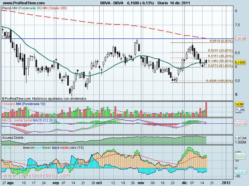
Task: Click the 6,5241 (23,60%) Fibonacci label
Action: coord(220,51)
